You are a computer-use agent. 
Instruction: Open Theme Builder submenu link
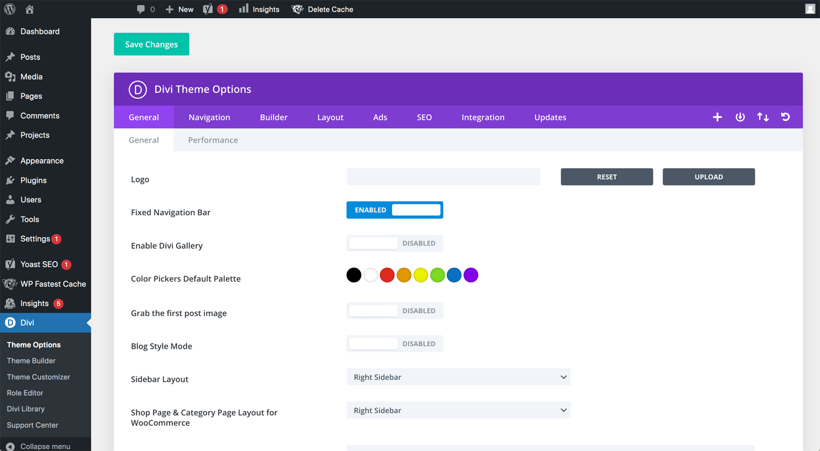[31, 361]
